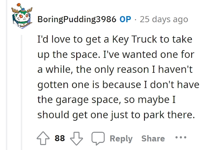Viewport: 208px width, 150px height.
Task: Click the separator dot before the timestamp
Action: pos(135,20)
